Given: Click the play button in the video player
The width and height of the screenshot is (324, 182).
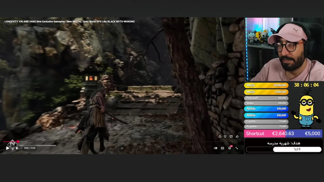Looking at the screenshot, I should (8, 148).
